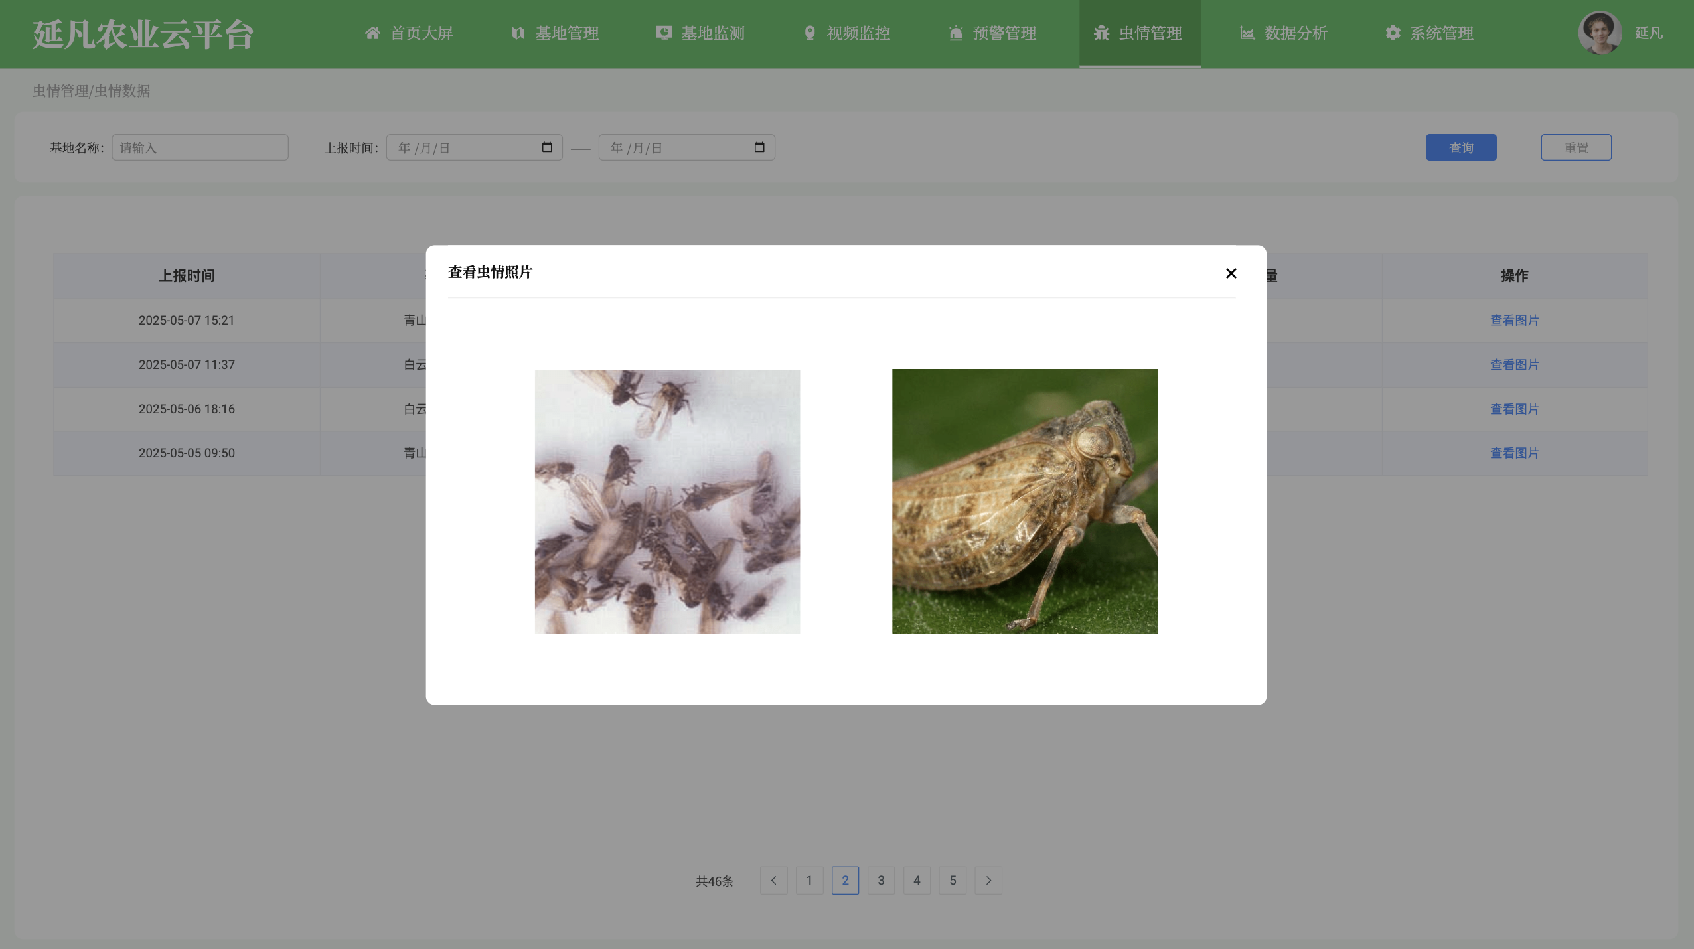Focus the start date field

(474, 147)
